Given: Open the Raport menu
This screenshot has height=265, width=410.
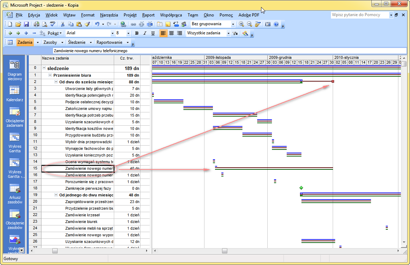Looking at the screenshot, I should click(x=148, y=15).
